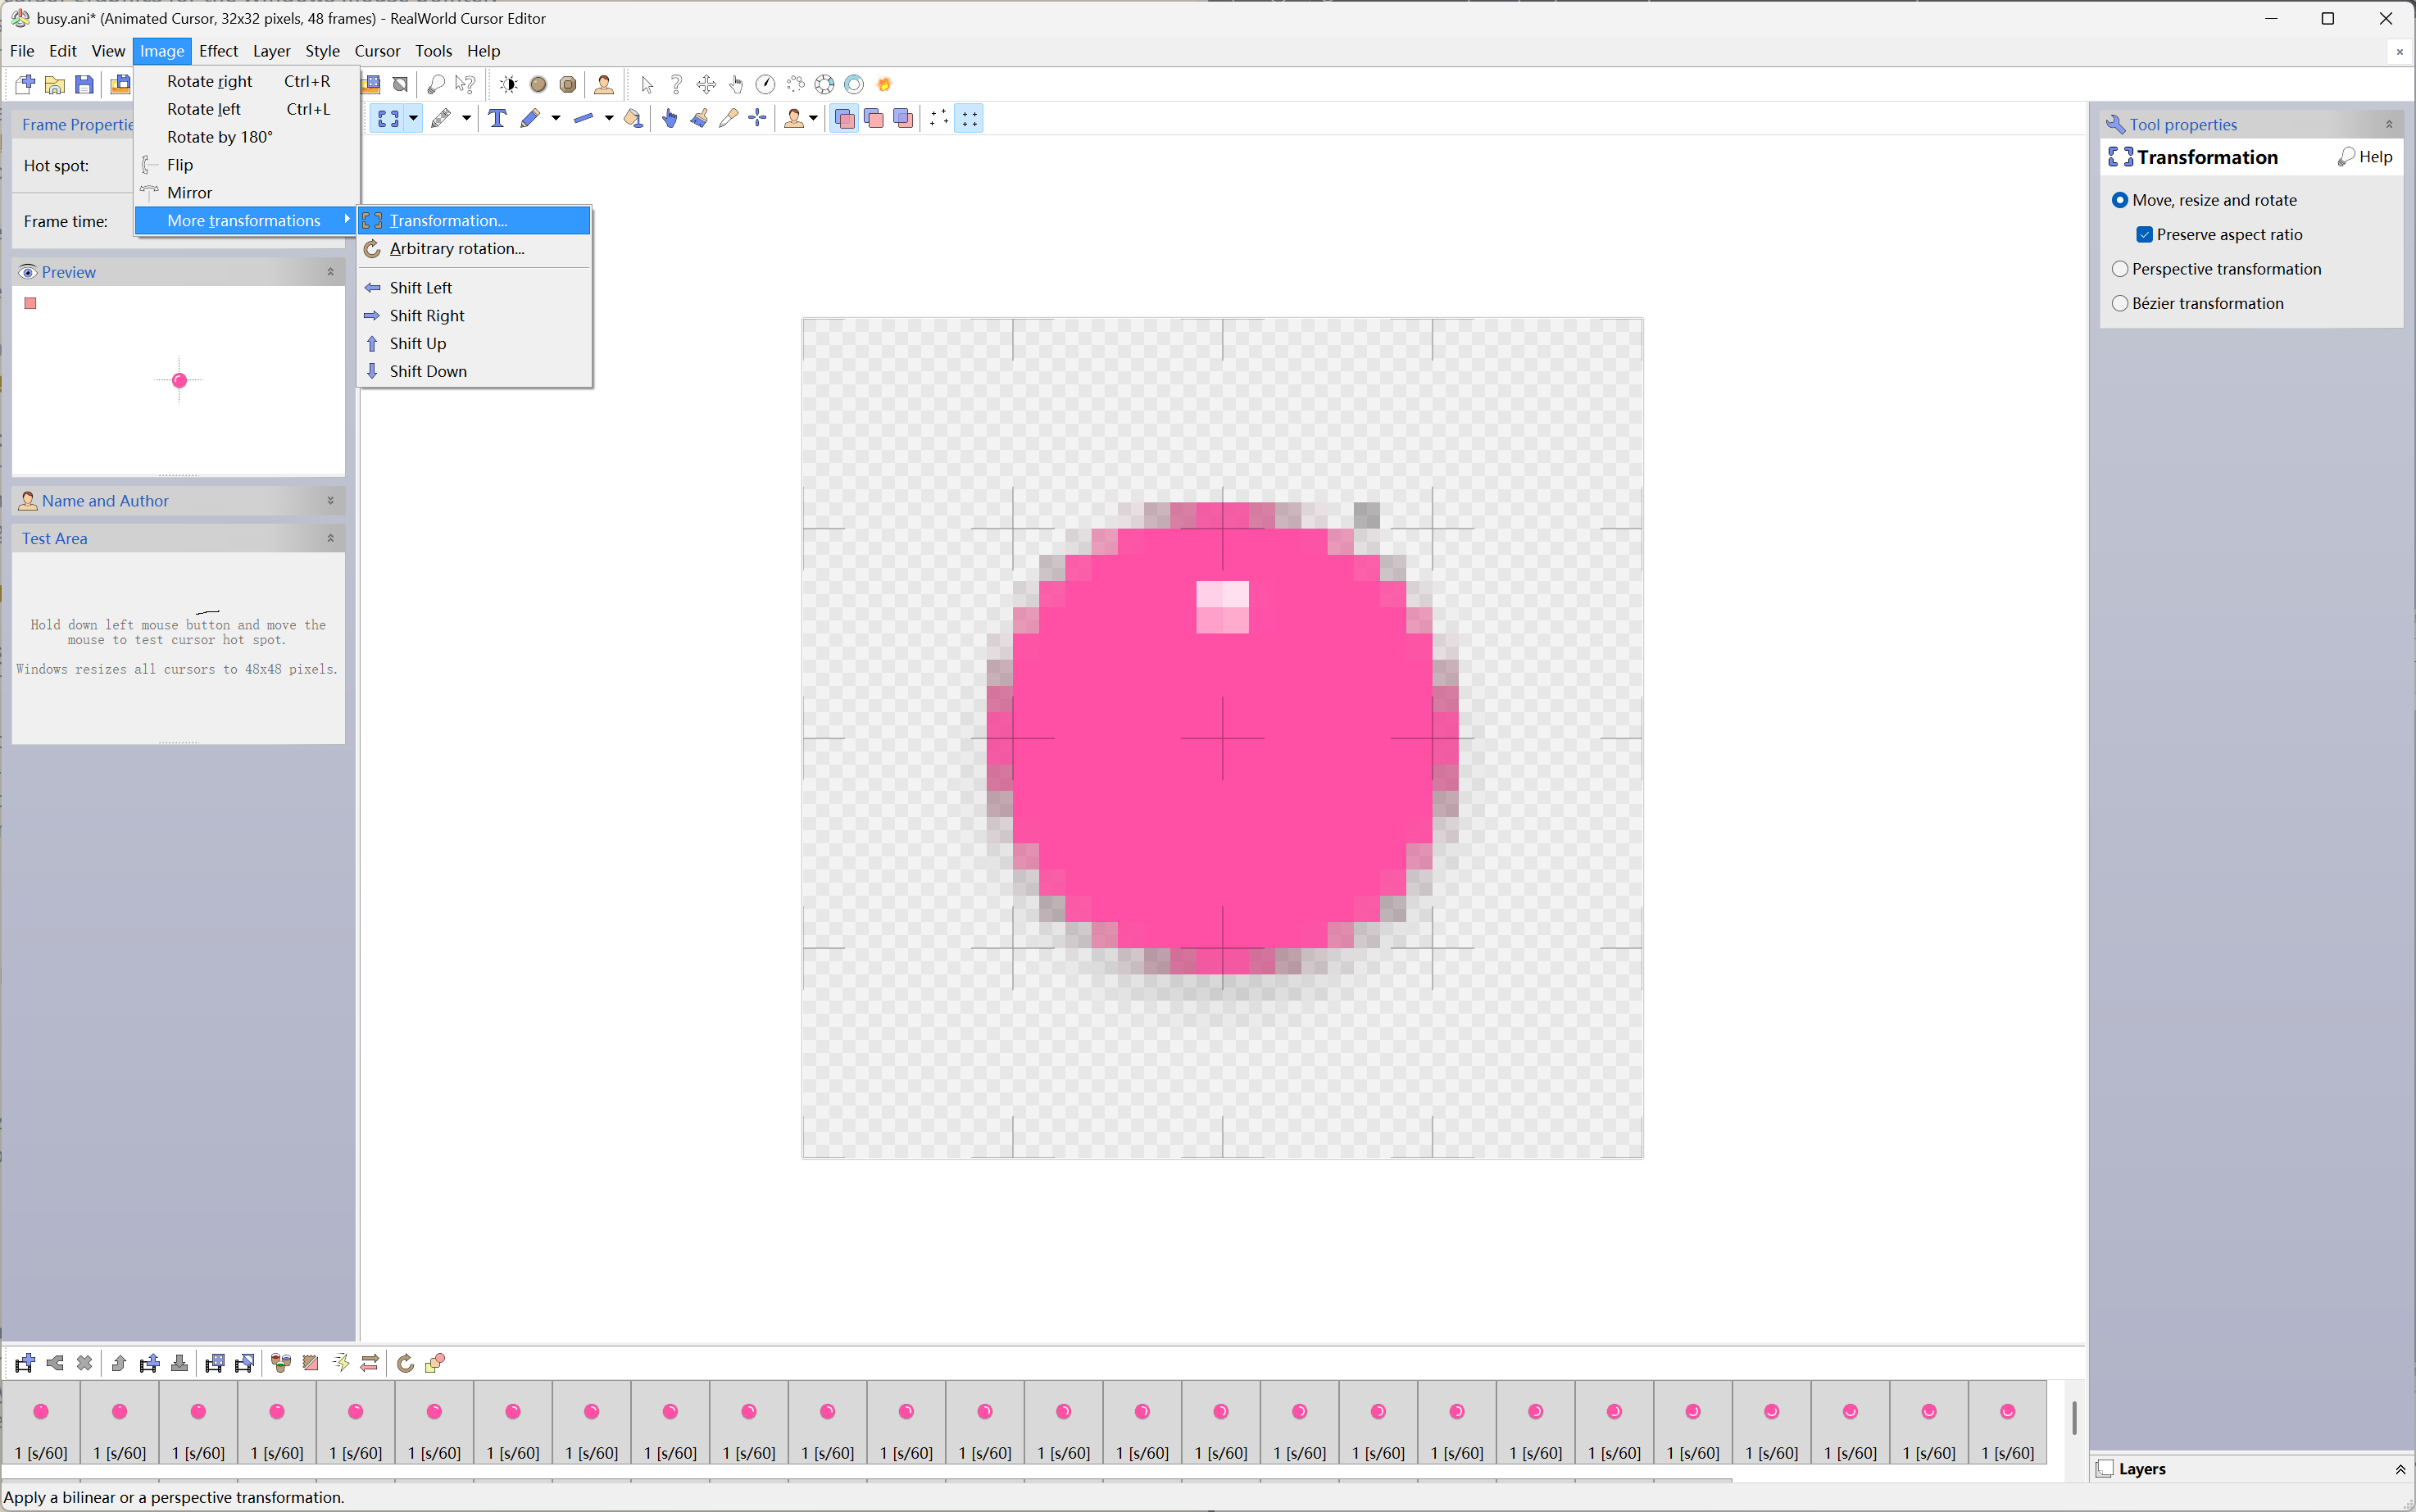
Task: Uncheck Preserve aspect ratio
Action: pos(2144,234)
